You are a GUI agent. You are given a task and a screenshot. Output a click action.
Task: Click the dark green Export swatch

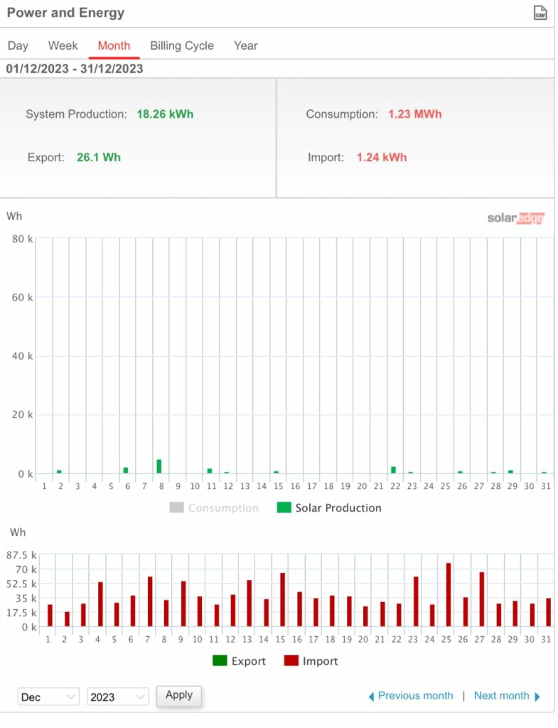coord(220,660)
